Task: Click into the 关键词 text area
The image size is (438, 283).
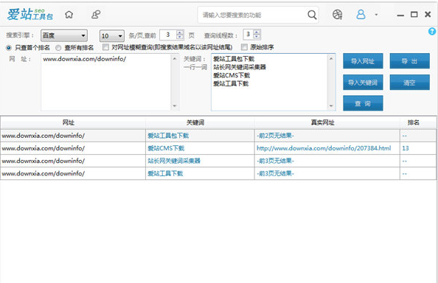Action: (270, 83)
